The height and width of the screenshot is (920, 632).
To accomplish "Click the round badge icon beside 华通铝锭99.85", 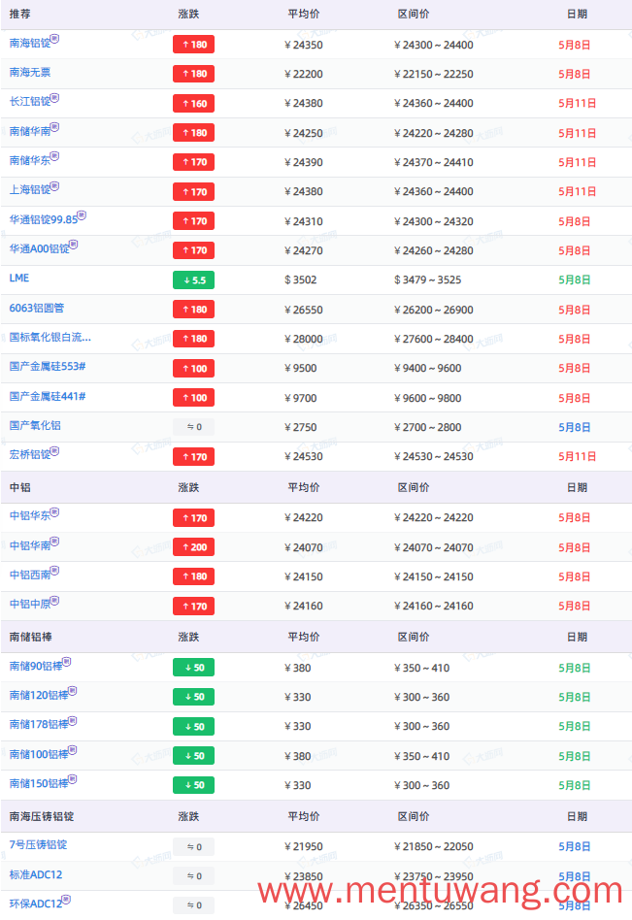I will 82,215.
